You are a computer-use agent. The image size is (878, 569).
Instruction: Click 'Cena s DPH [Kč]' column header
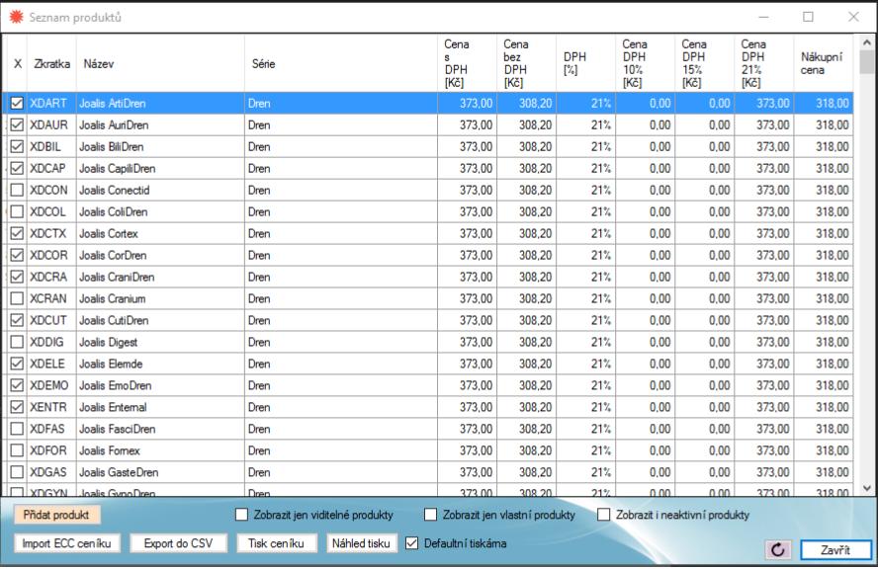click(467, 64)
